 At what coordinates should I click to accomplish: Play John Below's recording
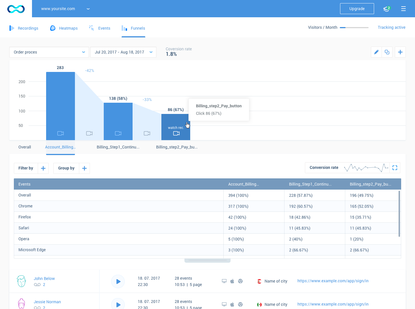click(118, 281)
